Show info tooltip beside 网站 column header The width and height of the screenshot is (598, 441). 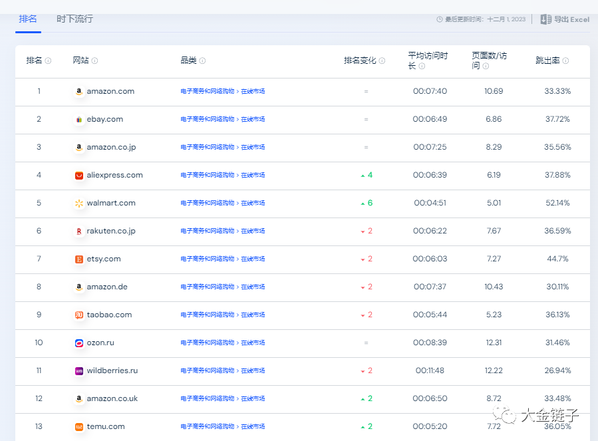(94, 61)
